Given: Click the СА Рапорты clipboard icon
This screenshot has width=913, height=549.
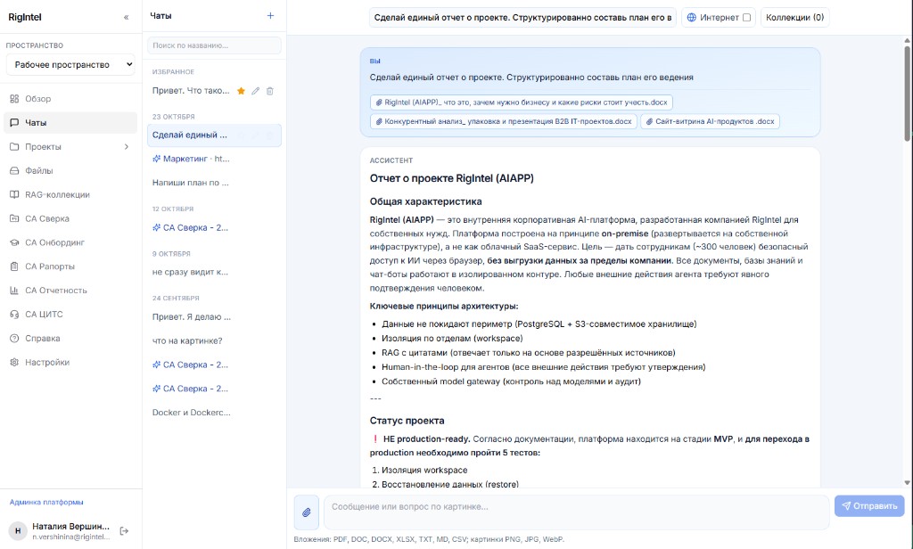Looking at the screenshot, I should coord(14,266).
